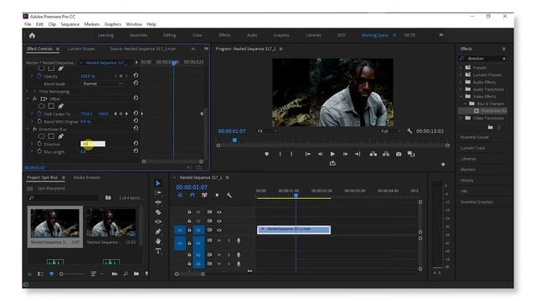
Task: Expand Time Remapping property
Action: click(28, 91)
